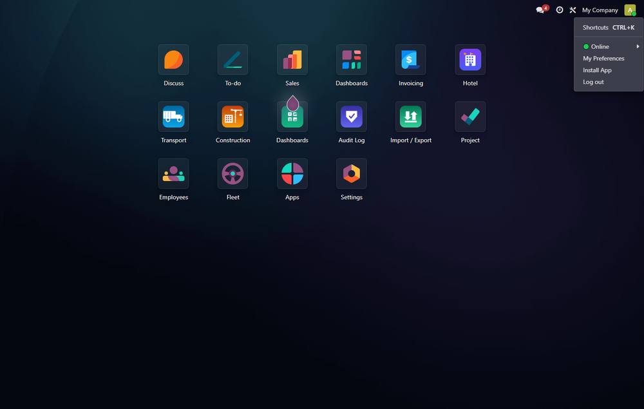Launch the Hotel app
644x409 pixels.
[x=470, y=60]
